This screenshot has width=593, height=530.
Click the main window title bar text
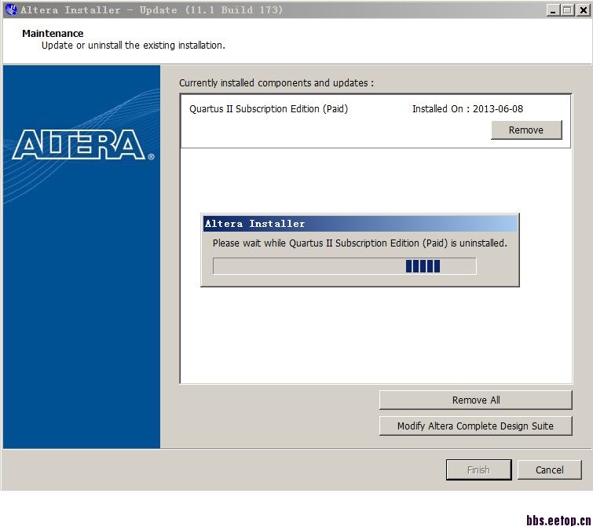coord(152,10)
